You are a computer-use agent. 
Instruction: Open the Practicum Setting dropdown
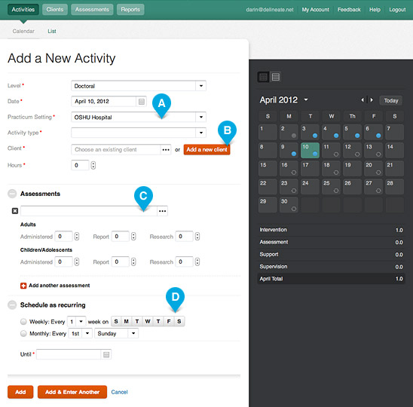pyautogui.click(x=139, y=117)
